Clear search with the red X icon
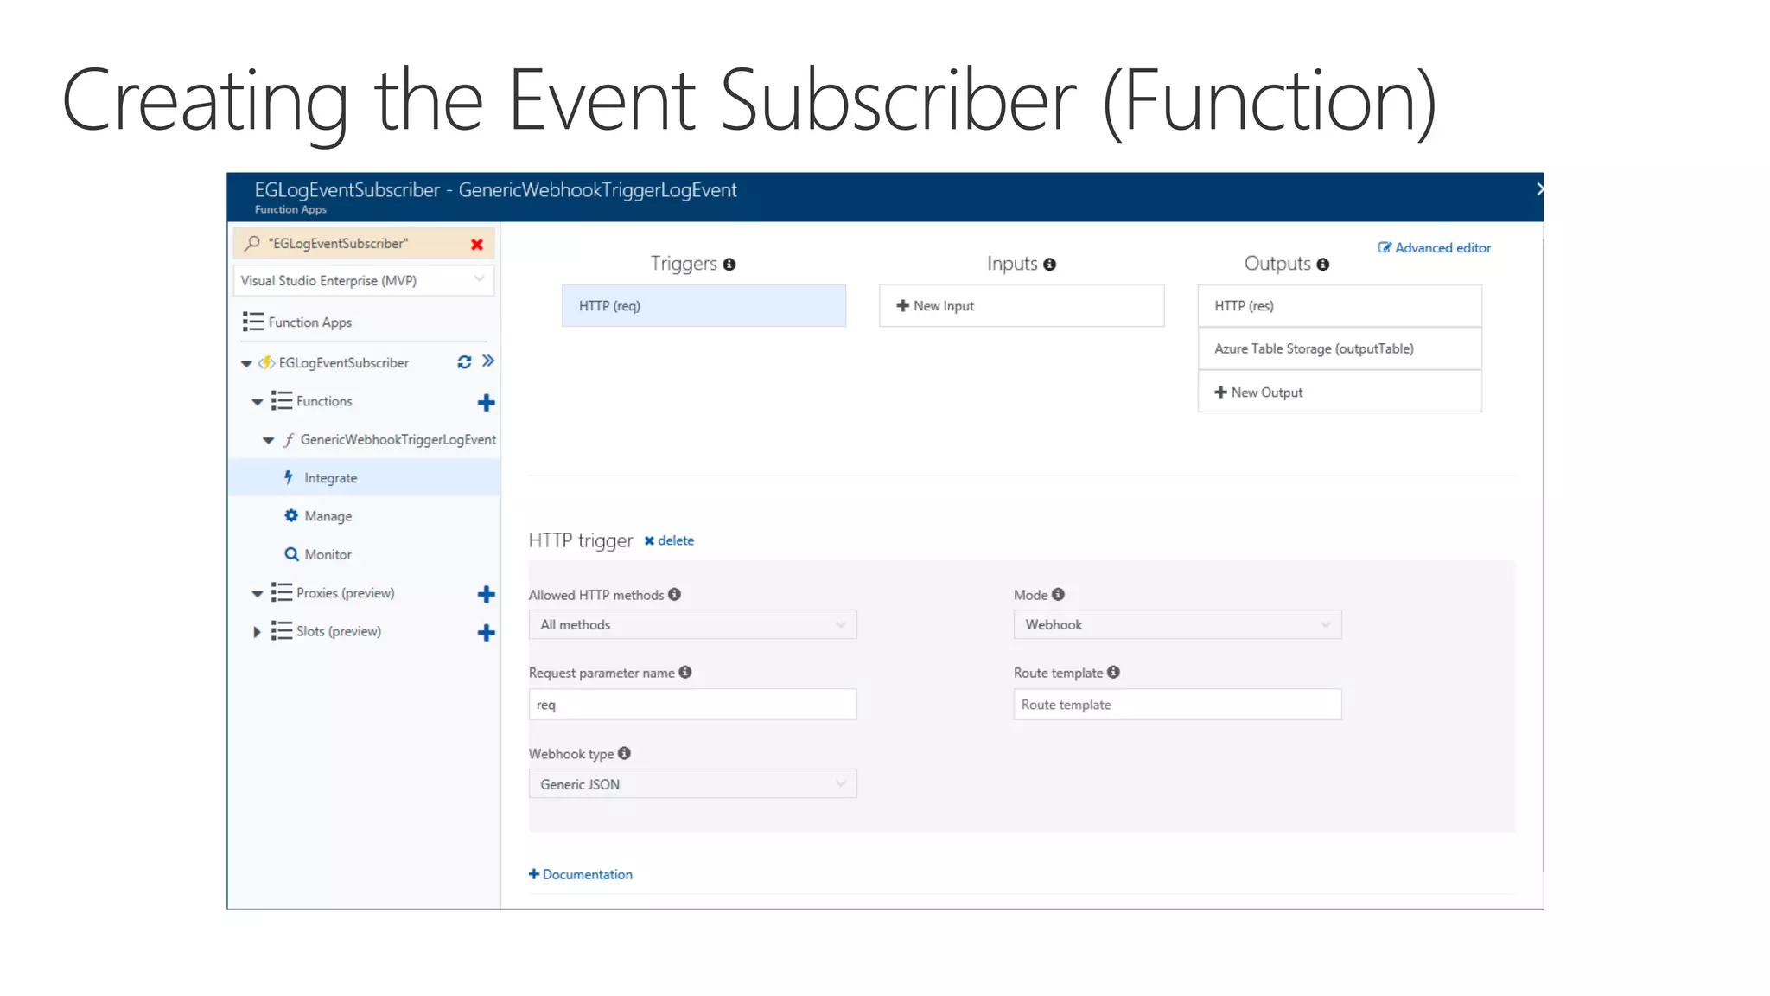This screenshot has height=996, width=1770. pos(476,245)
